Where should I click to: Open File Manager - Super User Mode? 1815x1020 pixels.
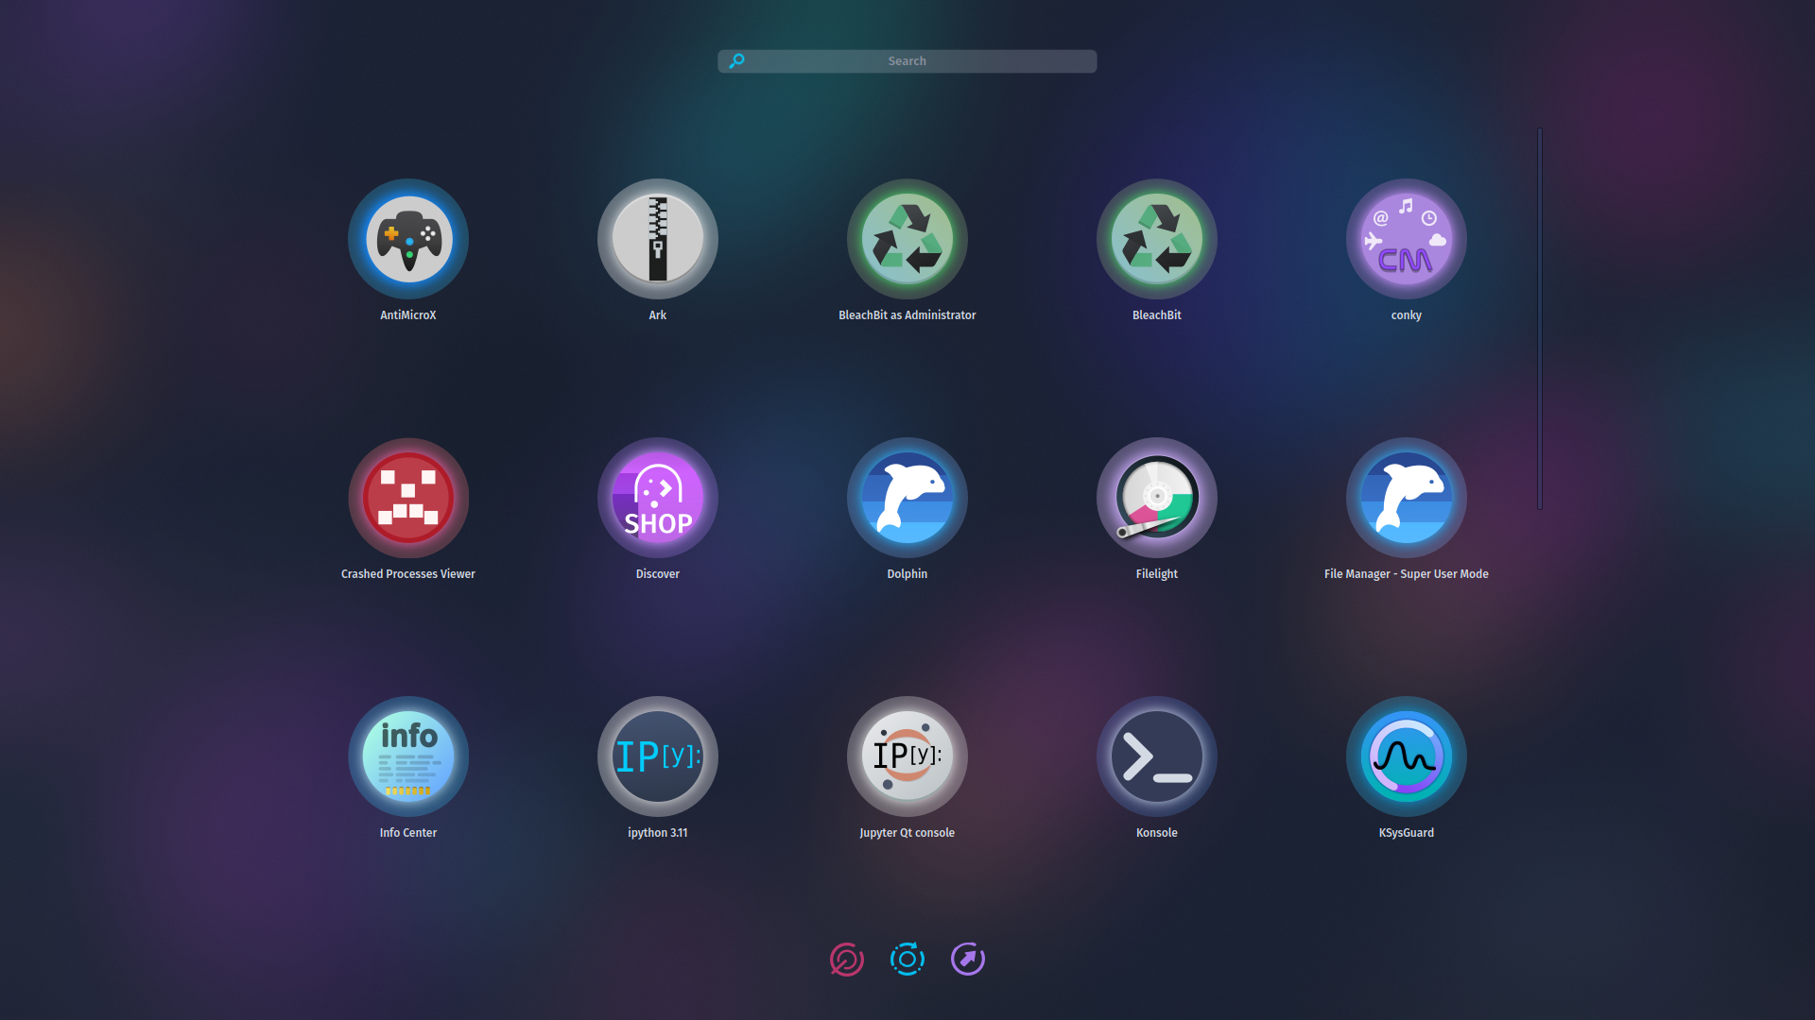coord(1407,498)
